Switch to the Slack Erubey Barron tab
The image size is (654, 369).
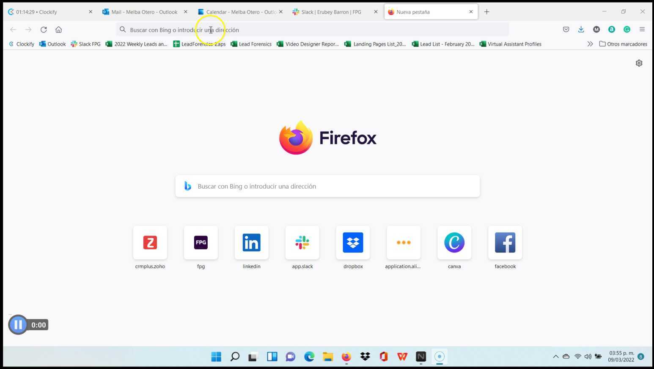coord(334,12)
